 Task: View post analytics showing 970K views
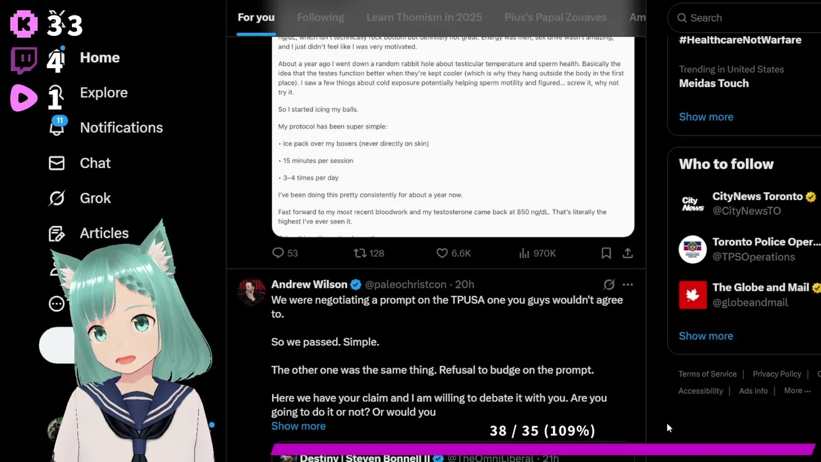click(x=537, y=253)
